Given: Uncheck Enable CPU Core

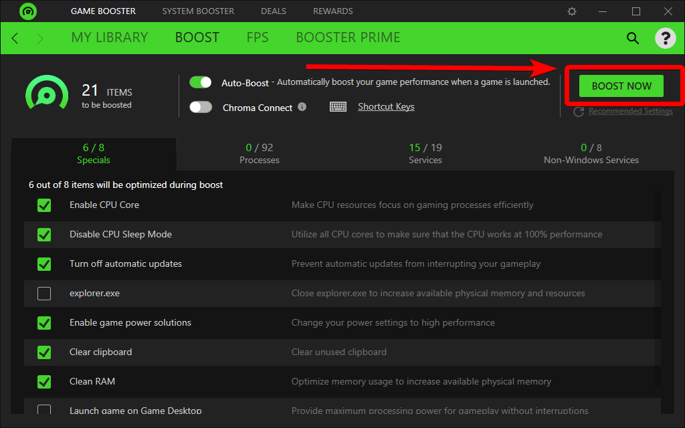Looking at the screenshot, I should (x=44, y=205).
